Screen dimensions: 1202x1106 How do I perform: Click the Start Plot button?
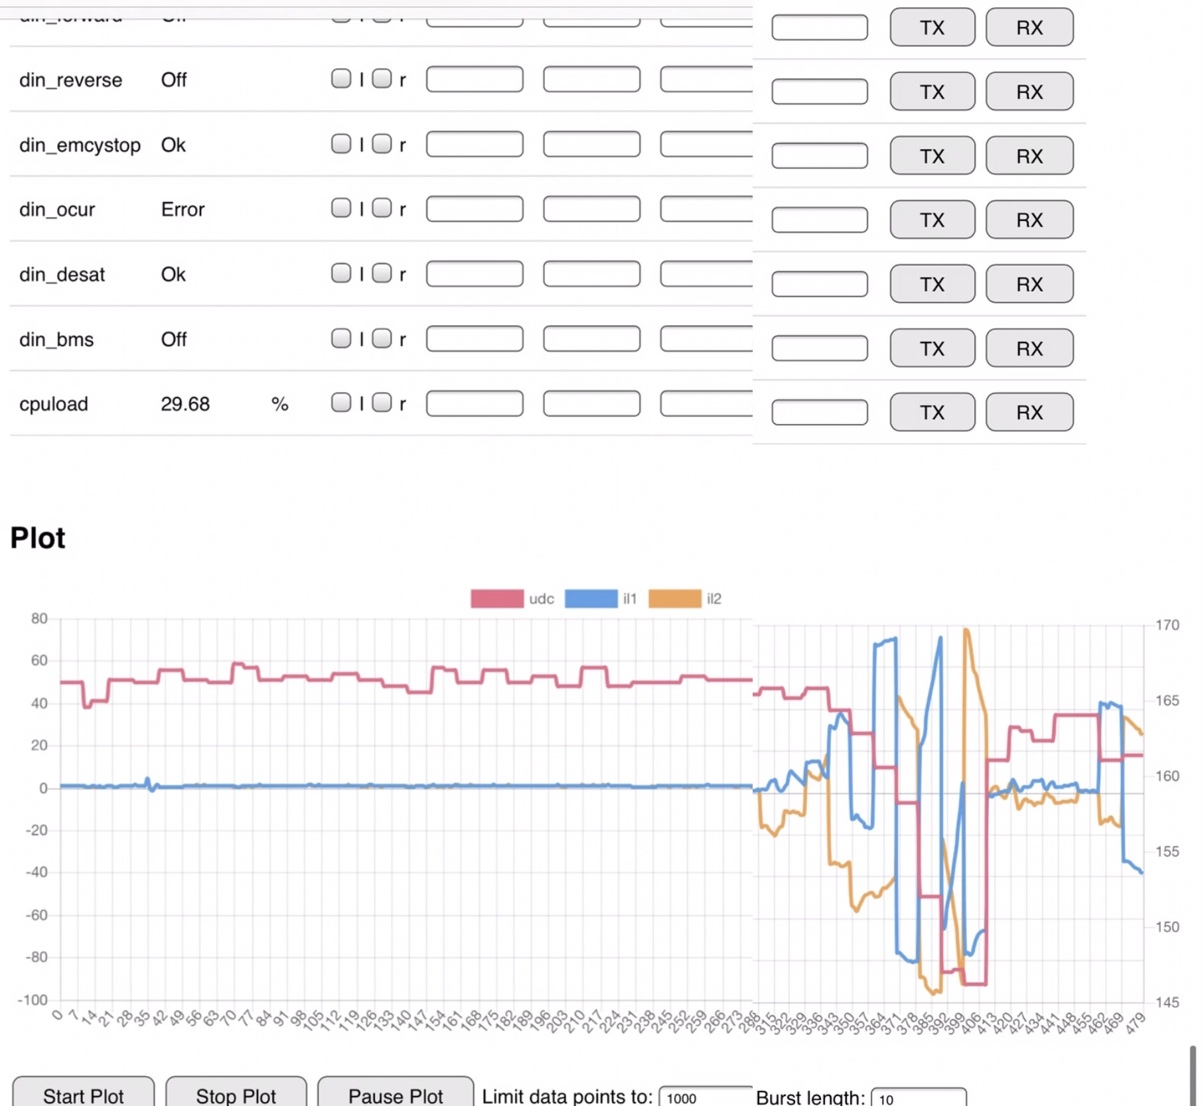click(x=84, y=1093)
